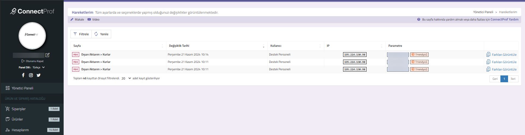Sort table by Sayfa column header
Viewport: 525px width, 135px height.
[77, 46]
